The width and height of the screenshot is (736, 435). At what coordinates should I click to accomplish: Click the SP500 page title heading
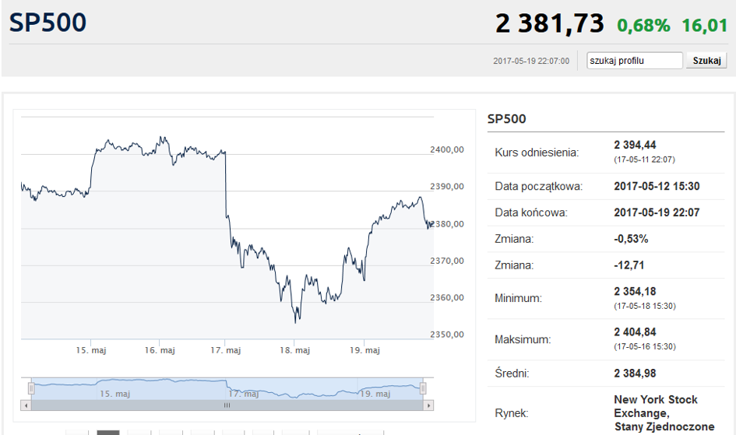(x=48, y=23)
